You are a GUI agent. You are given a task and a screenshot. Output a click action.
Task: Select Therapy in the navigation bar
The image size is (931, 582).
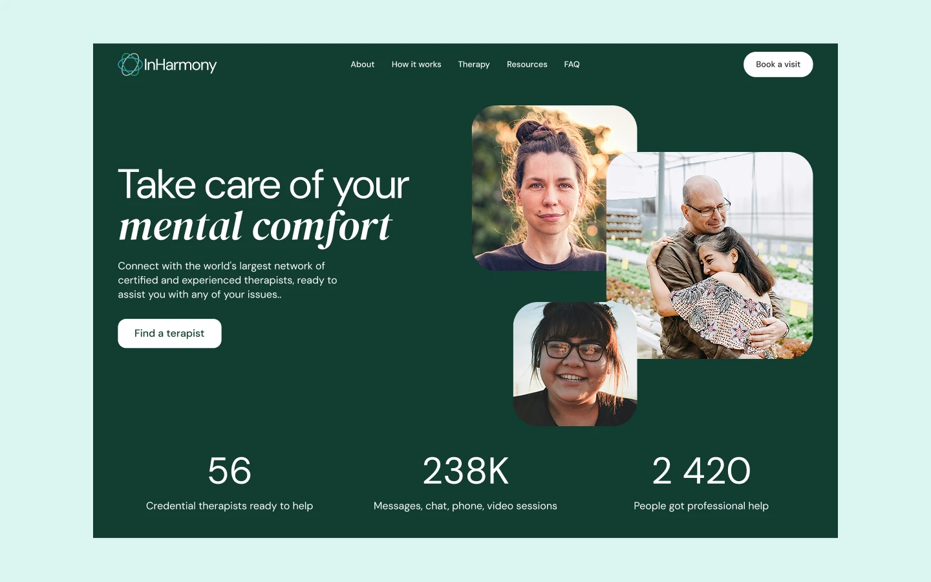tap(474, 65)
